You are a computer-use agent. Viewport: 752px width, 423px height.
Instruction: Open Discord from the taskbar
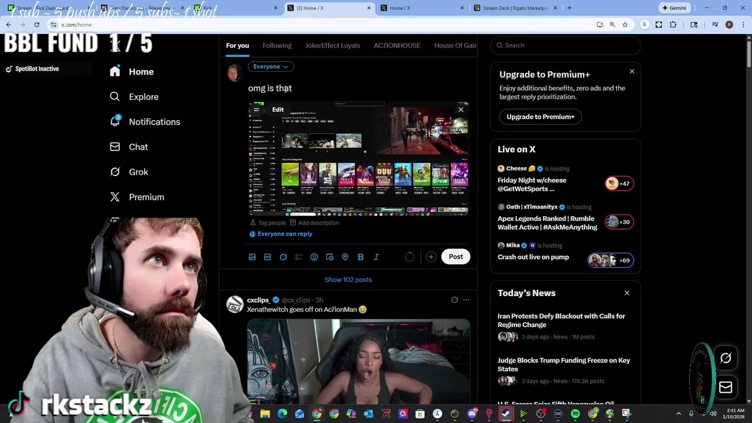click(x=472, y=414)
